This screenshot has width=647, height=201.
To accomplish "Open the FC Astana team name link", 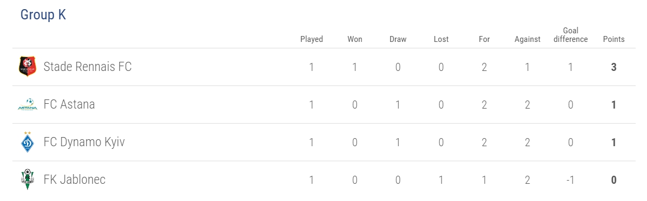I will pos(69,104).
